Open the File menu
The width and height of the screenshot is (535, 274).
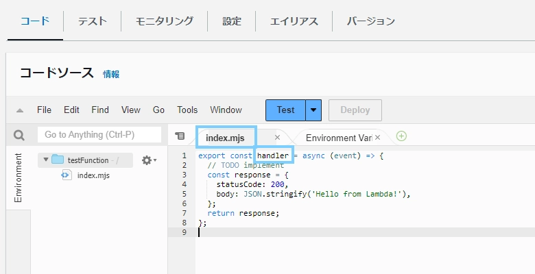coord(44,110)
